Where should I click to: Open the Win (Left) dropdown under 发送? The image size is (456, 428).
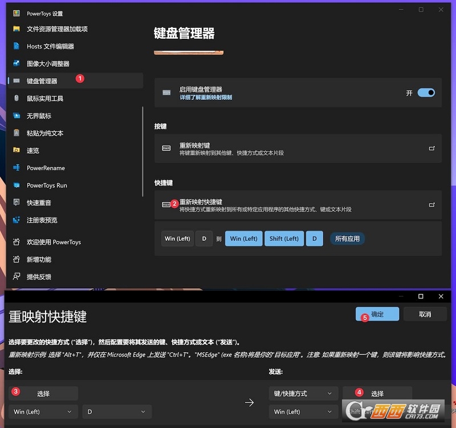(x=303, y=411)
